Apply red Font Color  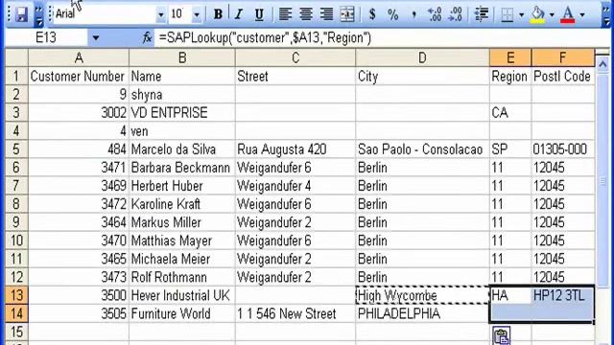coord(568,14)
